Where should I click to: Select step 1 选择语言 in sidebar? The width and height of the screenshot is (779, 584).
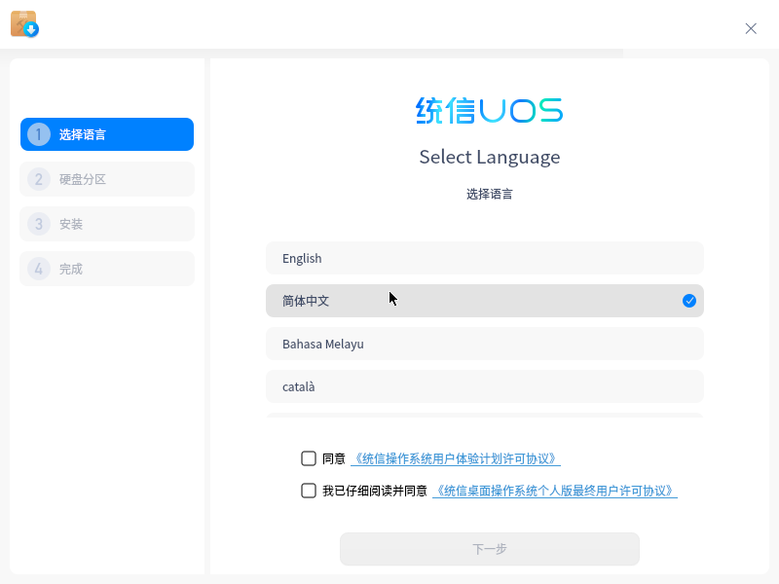pos(107,134)
